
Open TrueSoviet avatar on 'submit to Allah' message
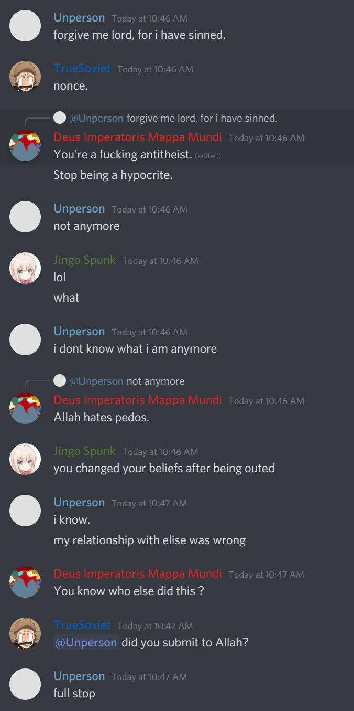[x=25, y=634]
